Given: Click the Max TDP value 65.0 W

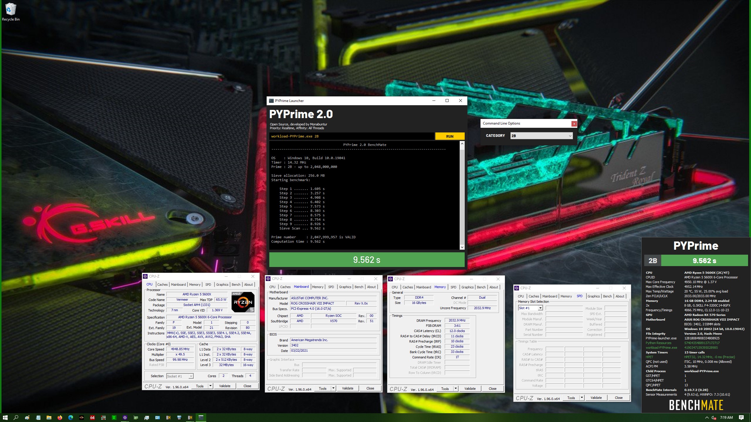Looking at the screenshot, I should pyautogui.click(x=221, y=300).
